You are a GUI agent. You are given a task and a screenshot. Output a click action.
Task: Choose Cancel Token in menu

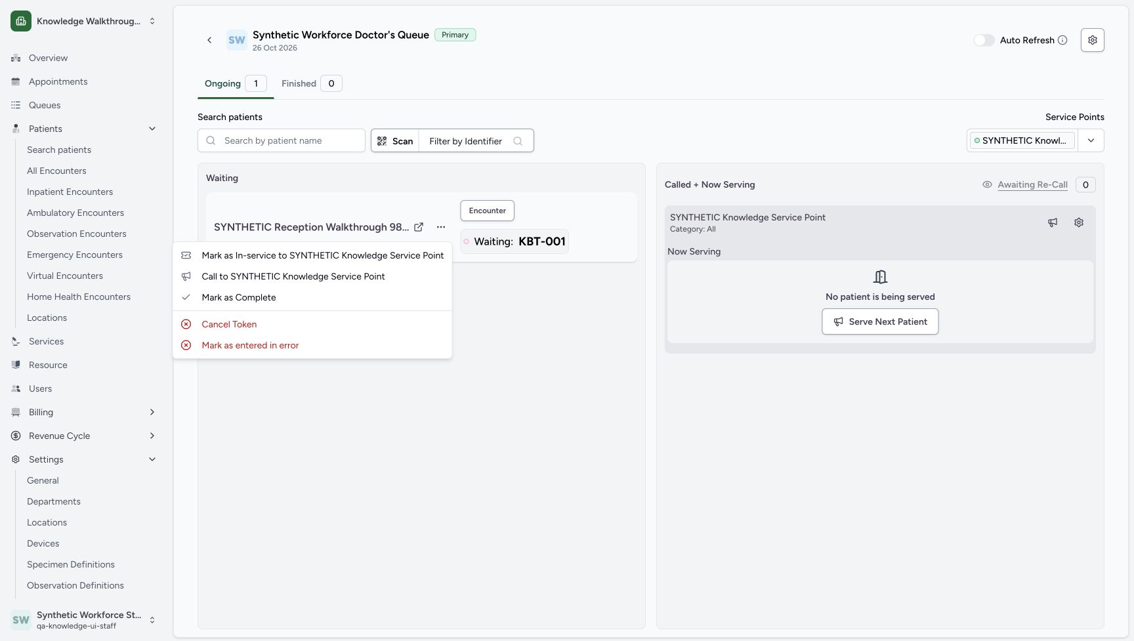(312, 324)
